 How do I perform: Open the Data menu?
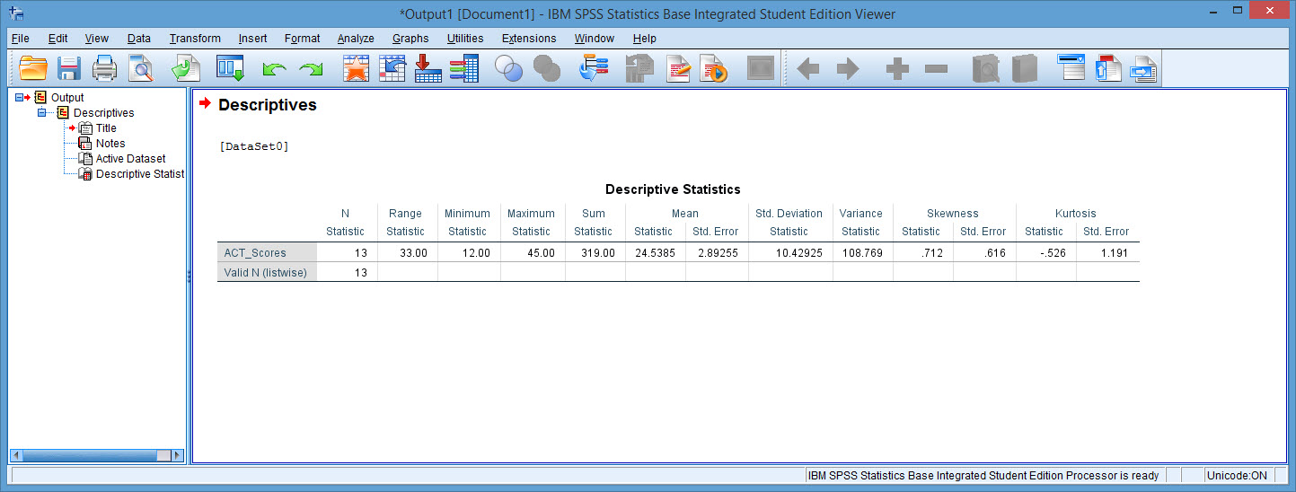[139, 39]
